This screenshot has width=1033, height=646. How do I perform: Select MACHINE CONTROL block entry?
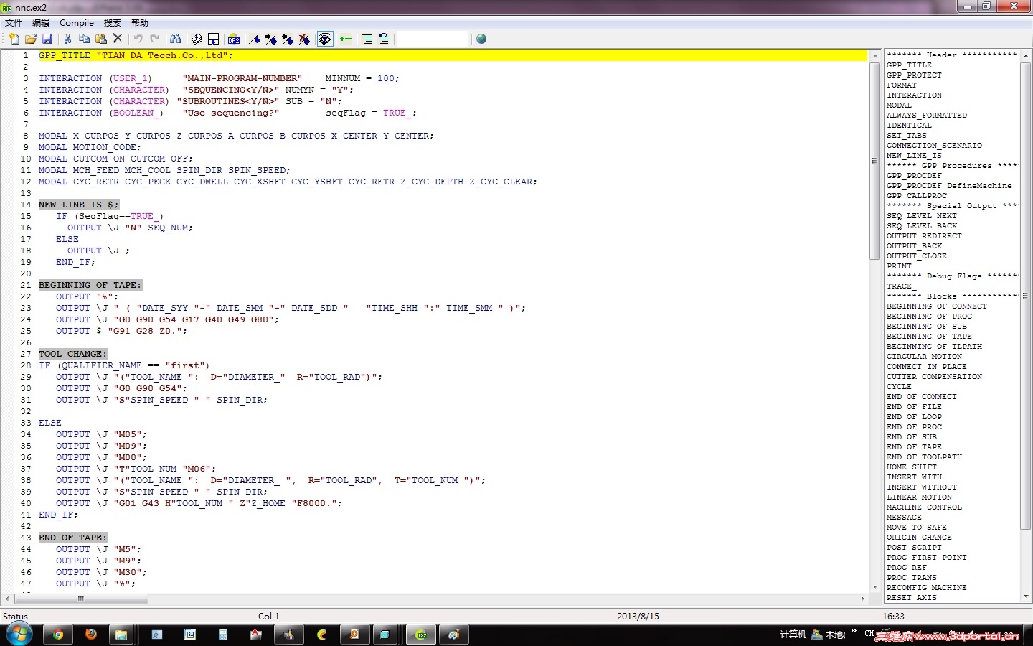924,507
